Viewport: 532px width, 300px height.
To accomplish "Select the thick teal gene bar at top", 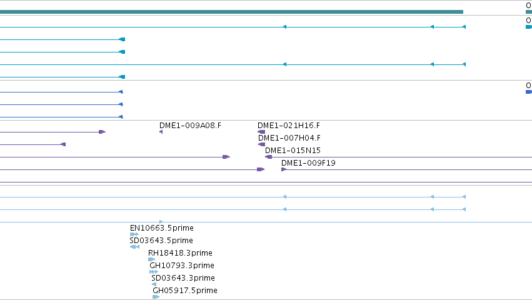I will (x=231, y=12).
